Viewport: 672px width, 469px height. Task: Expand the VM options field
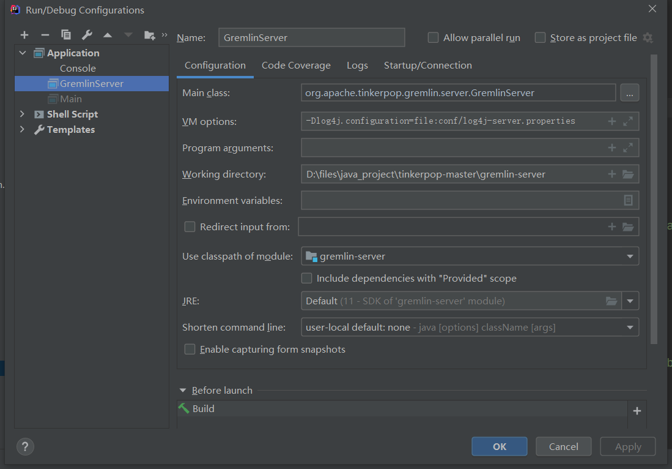628,121
